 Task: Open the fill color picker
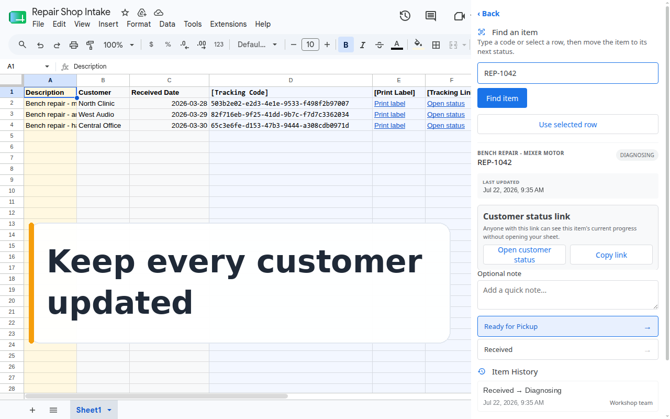[x=418, y=45]
